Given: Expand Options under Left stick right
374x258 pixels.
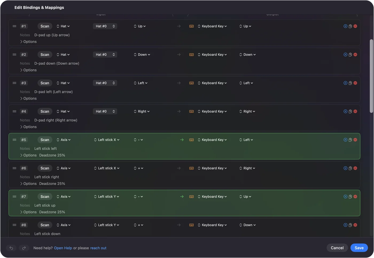Looking at the screenshot, I should 28,184.
